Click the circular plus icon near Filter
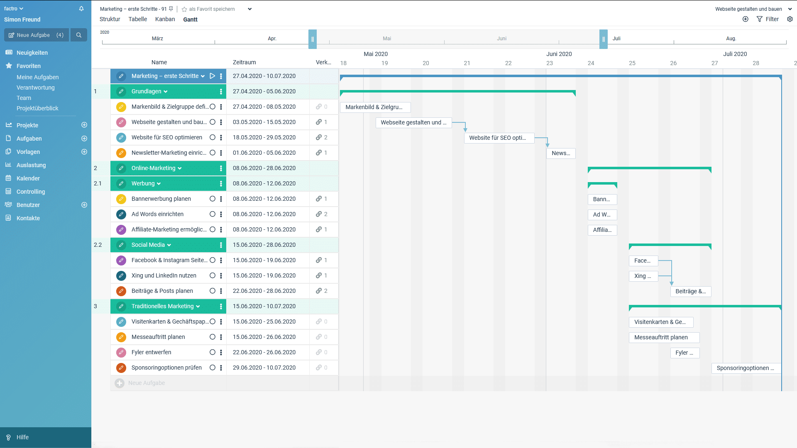This screenshot has height=448, width=797. 746,19
